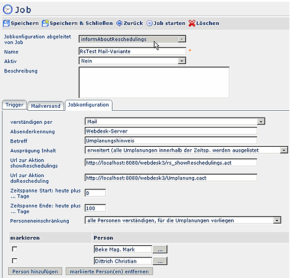Viewport: 290px width, 278px height.
Task: Click the red Löschen X icon
Action: (192, 24)
